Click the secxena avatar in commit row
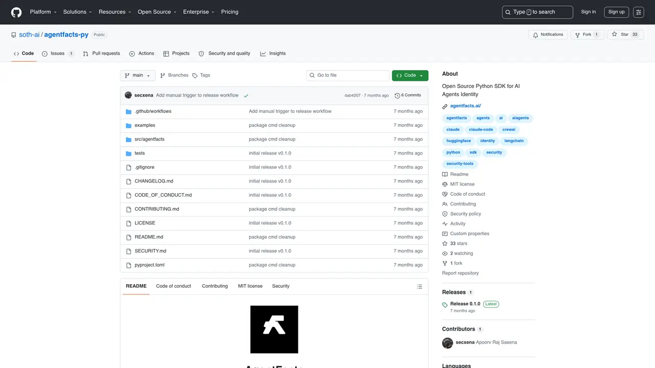The height and width of the screenshot is (368, 655). (128, 95)
